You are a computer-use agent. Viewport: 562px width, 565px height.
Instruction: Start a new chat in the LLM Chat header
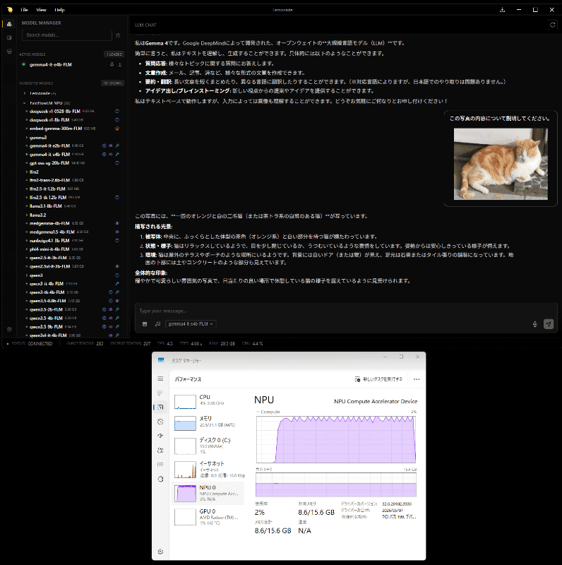coord(552,25)
